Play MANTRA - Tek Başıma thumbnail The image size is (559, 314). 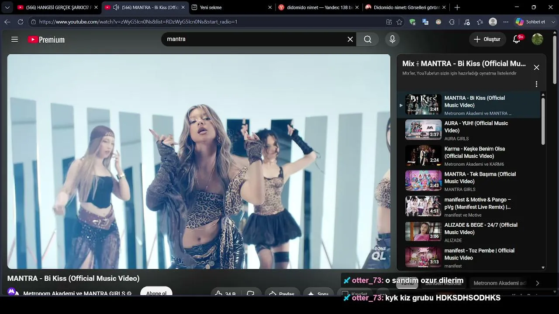423,181
